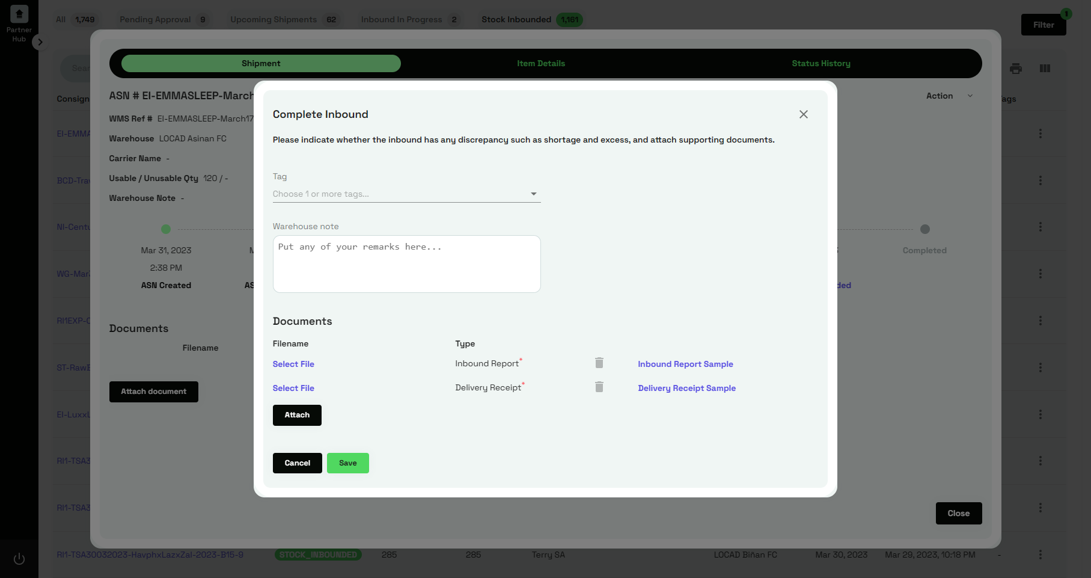Select the Inbound In Progress tab
The image size is (1091, 578).
[x=411, y=19]
